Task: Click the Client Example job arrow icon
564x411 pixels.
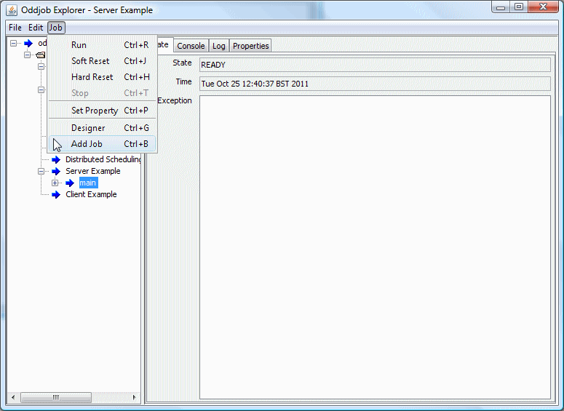Action: pos(56,195)
